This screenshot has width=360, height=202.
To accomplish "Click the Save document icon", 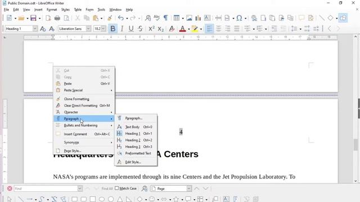I will click(x=33, y=18).
